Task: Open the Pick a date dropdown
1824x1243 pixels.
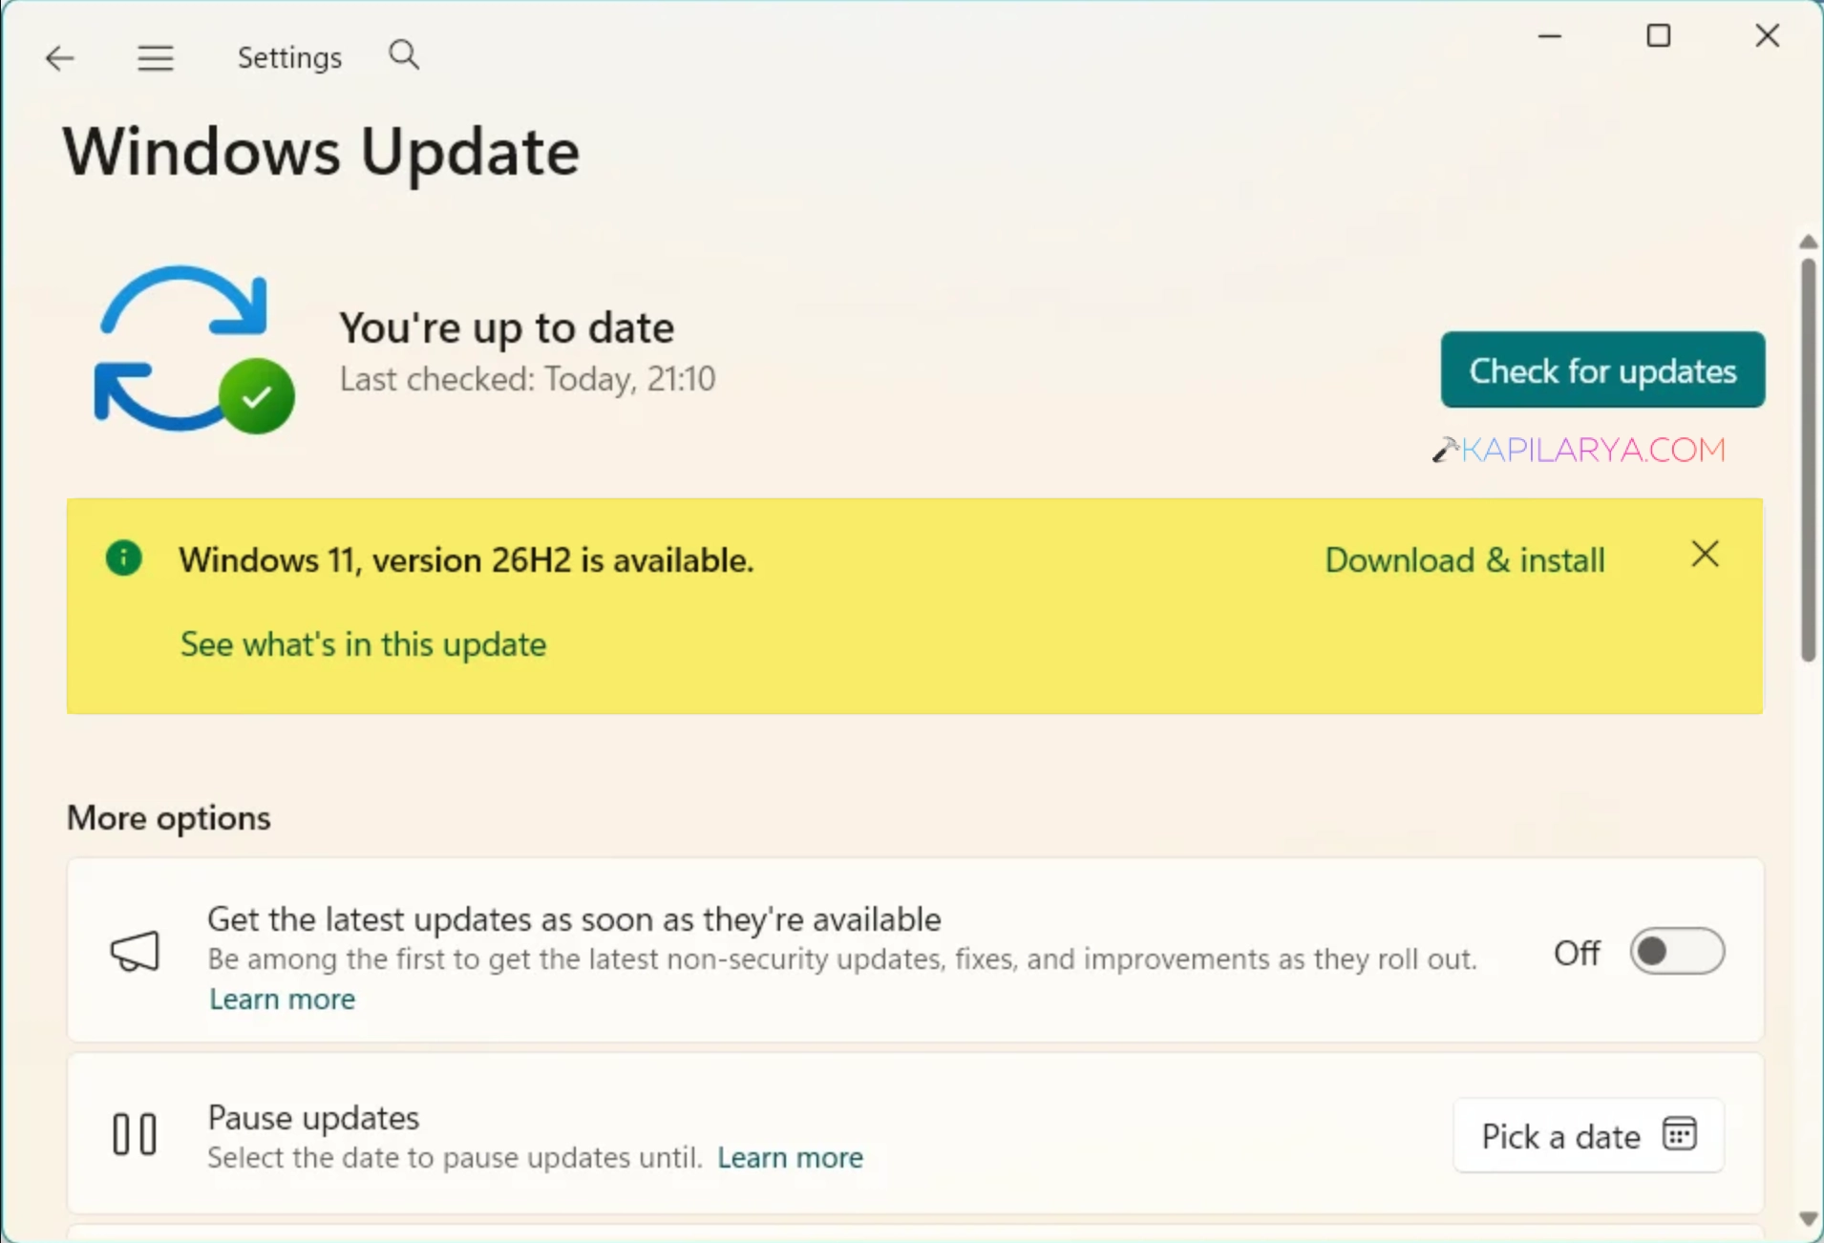Action: coord(1588,1135)
